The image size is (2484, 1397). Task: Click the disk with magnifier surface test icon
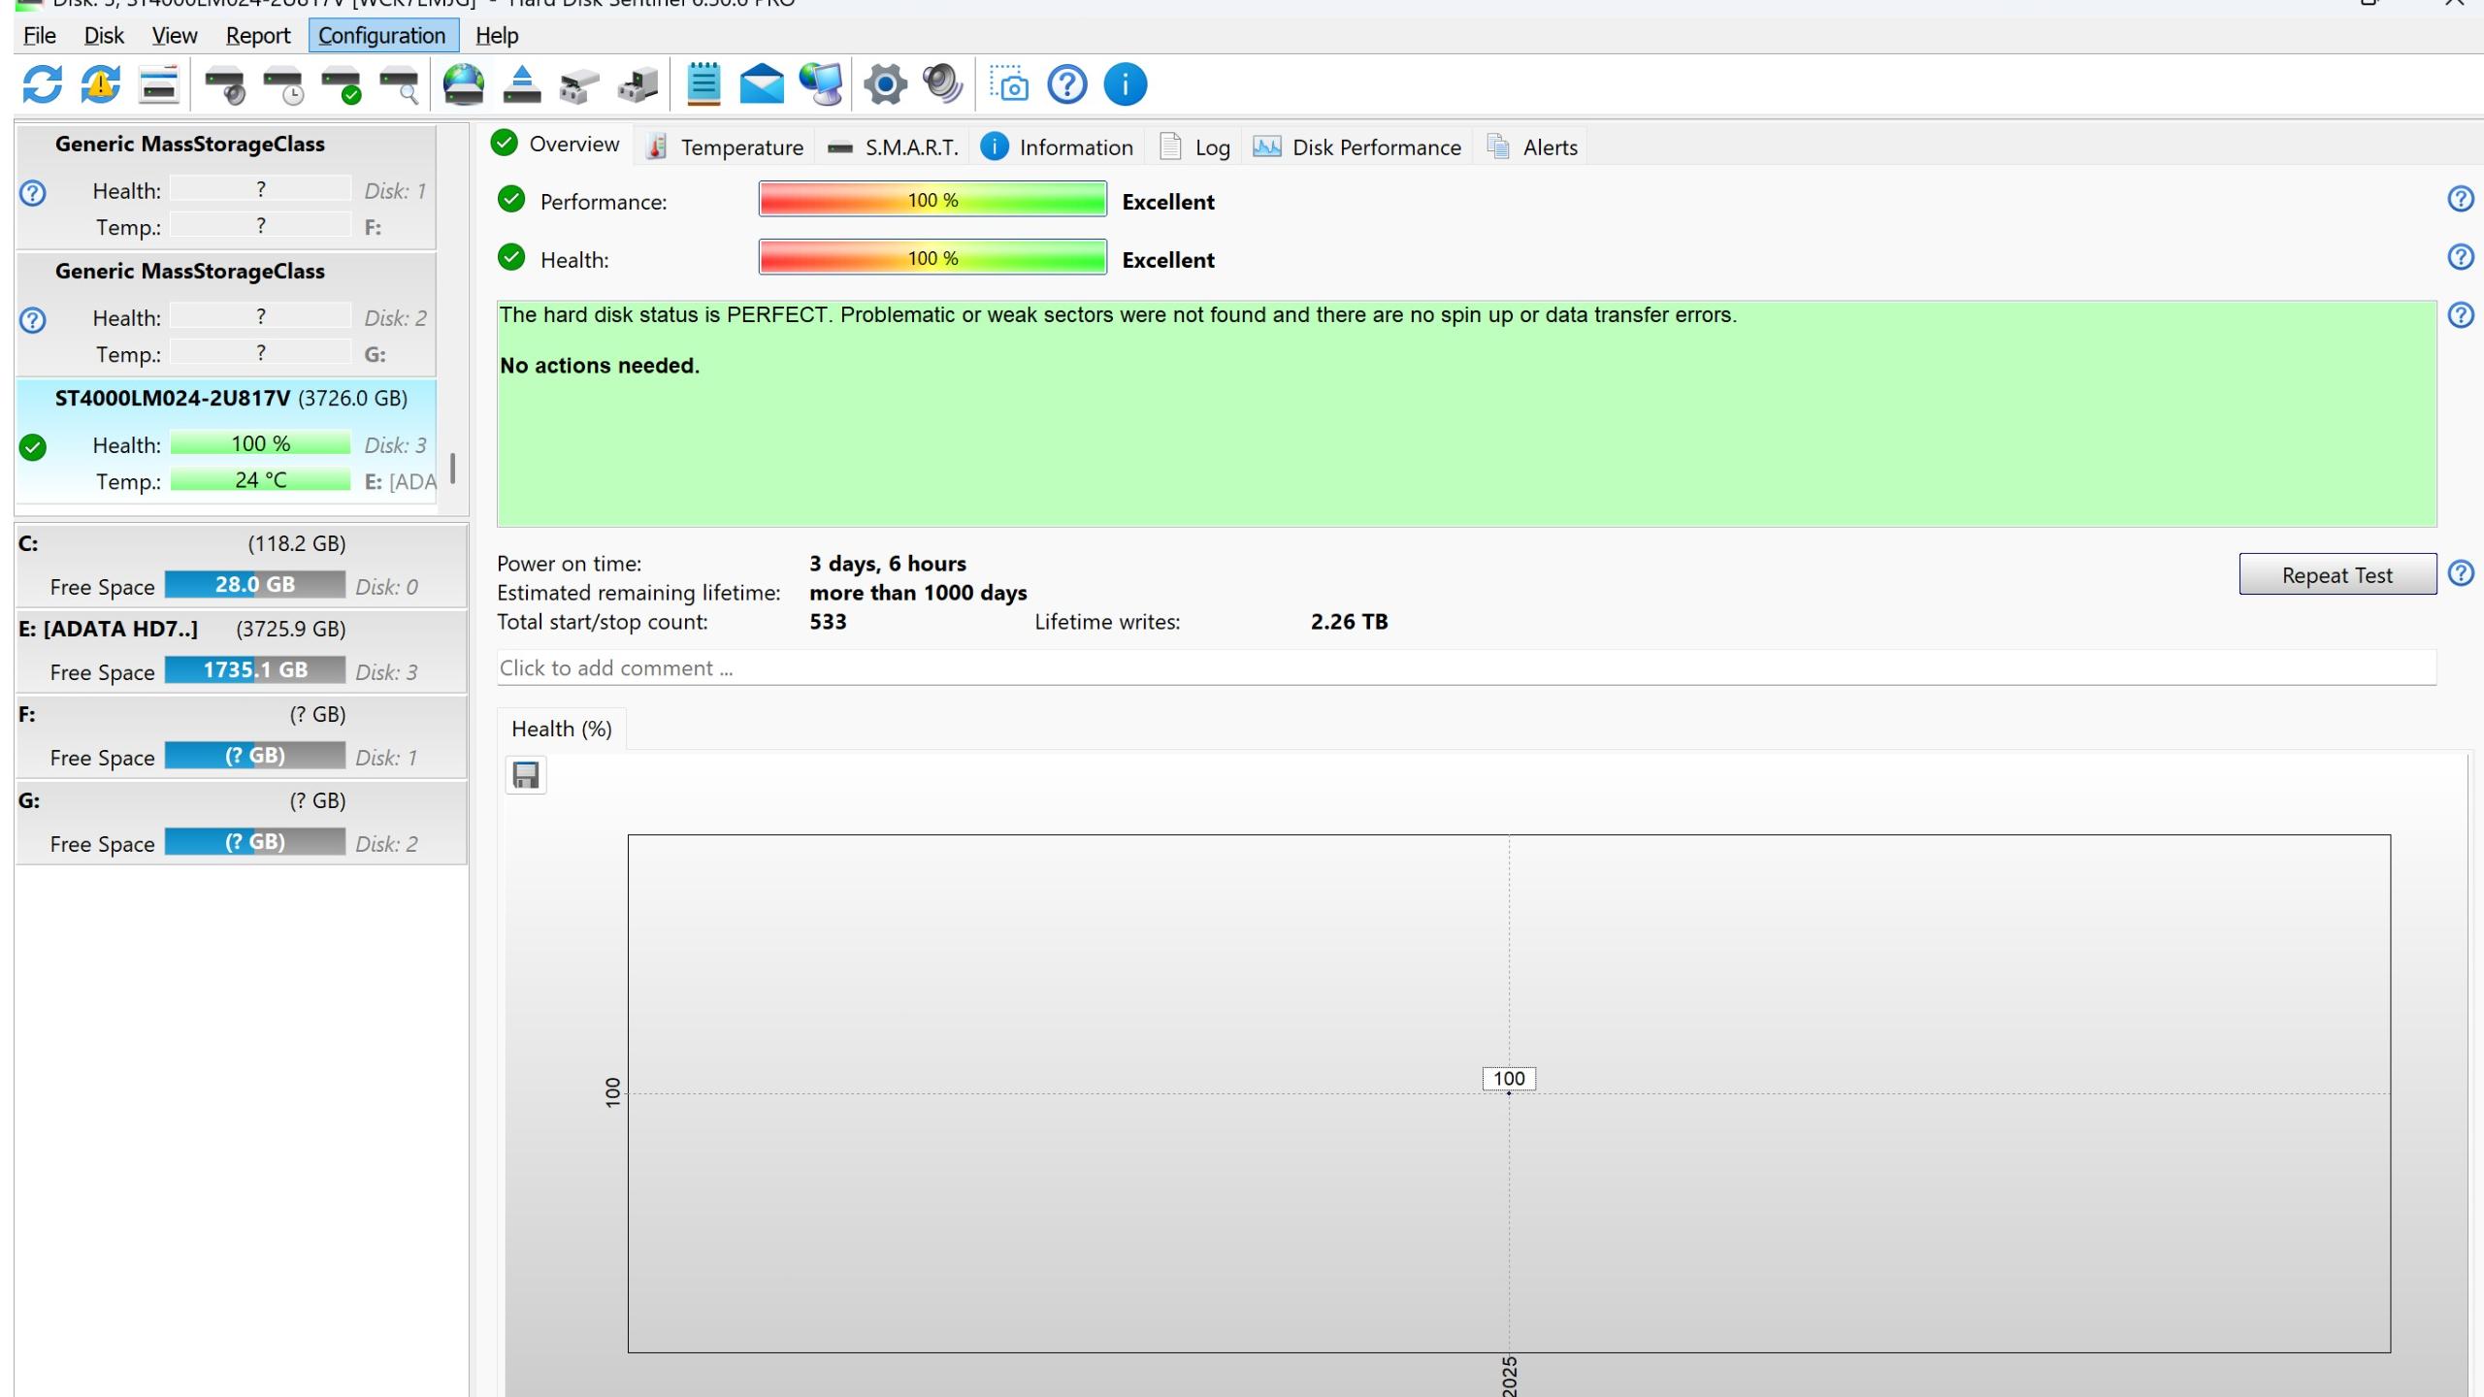point(400,84)
